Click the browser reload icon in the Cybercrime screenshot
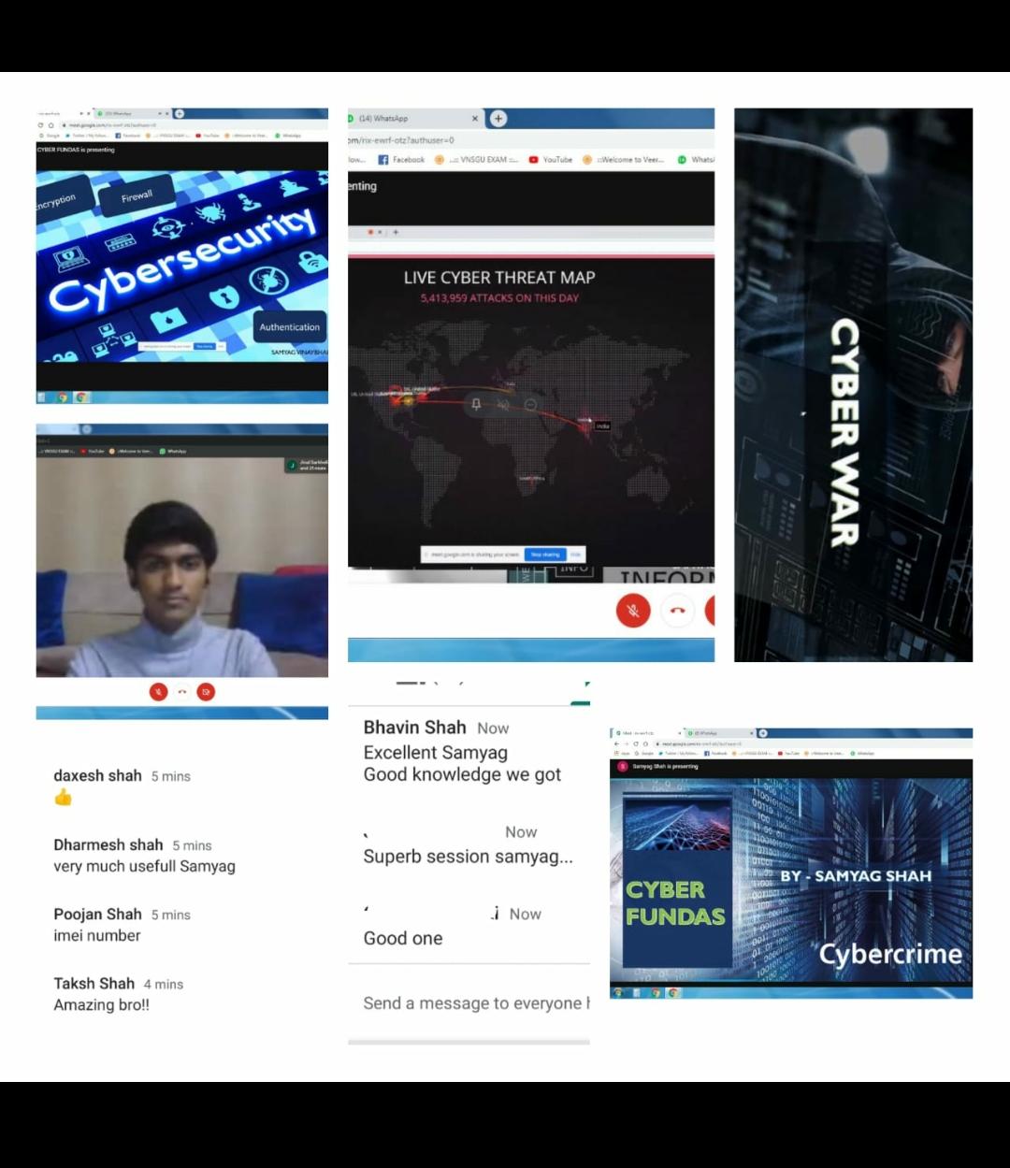The width and height of the screenshot is (1010, 1168). click(636, 743)
